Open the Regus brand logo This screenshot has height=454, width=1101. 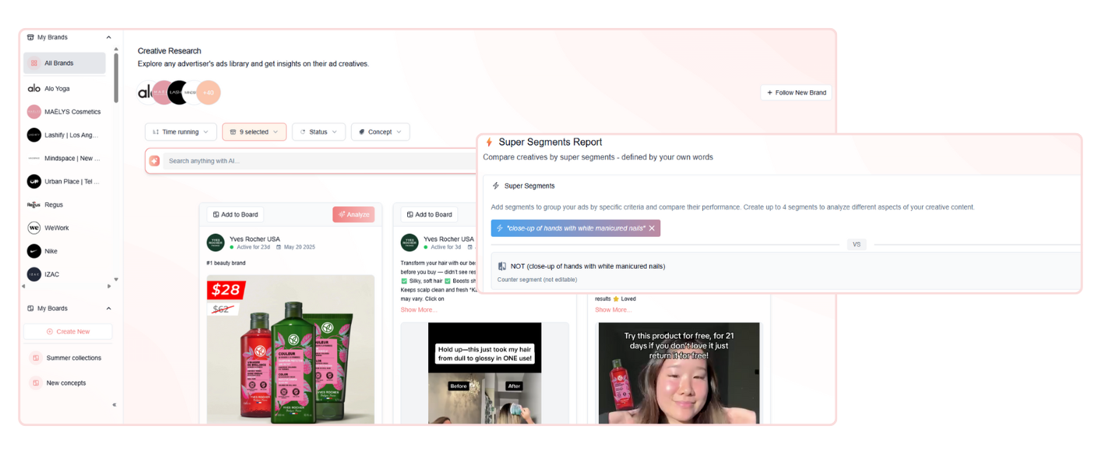pos(34,205)
